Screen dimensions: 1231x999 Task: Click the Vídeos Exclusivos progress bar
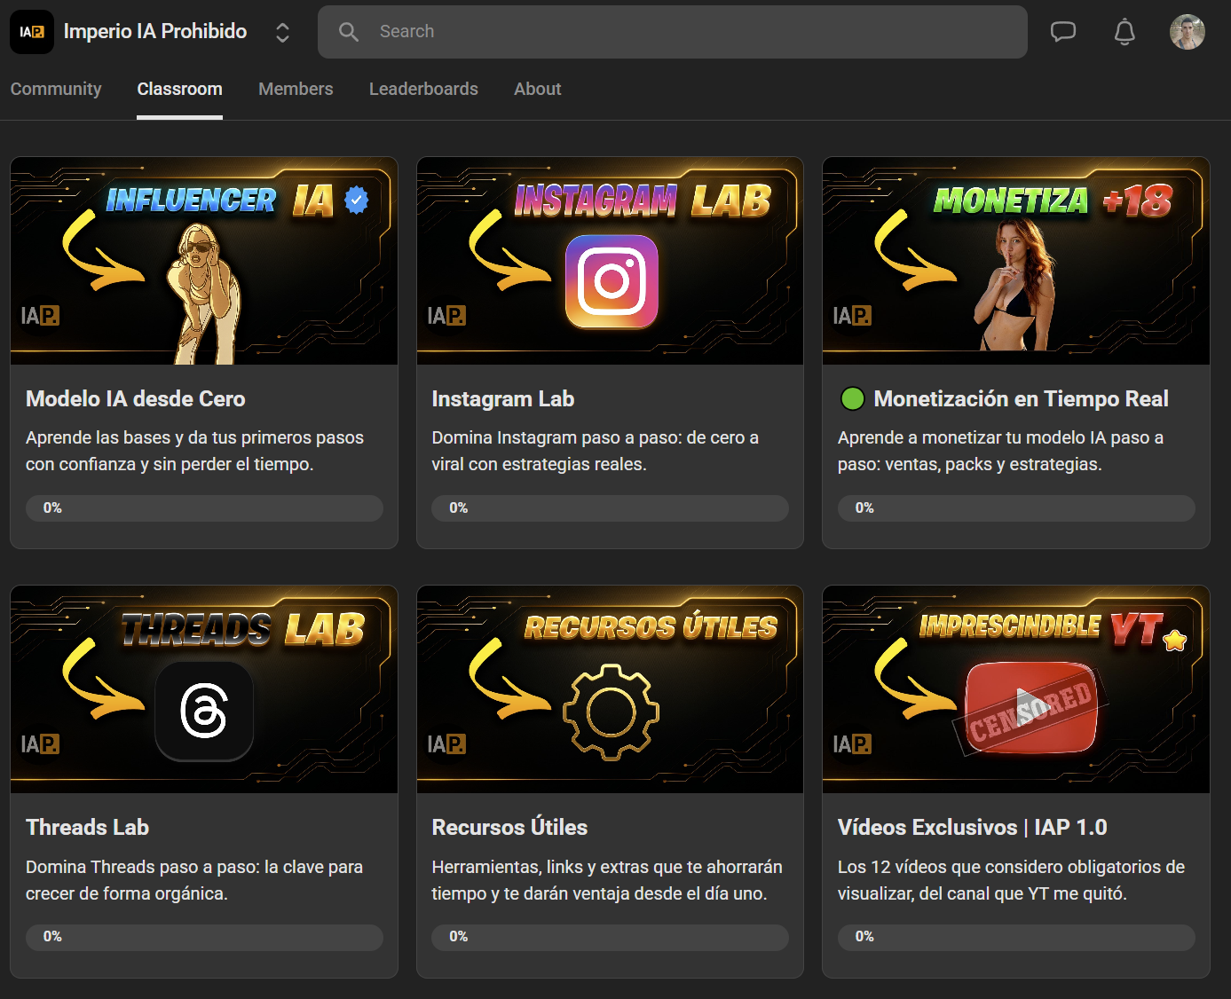click(1016, 937)
